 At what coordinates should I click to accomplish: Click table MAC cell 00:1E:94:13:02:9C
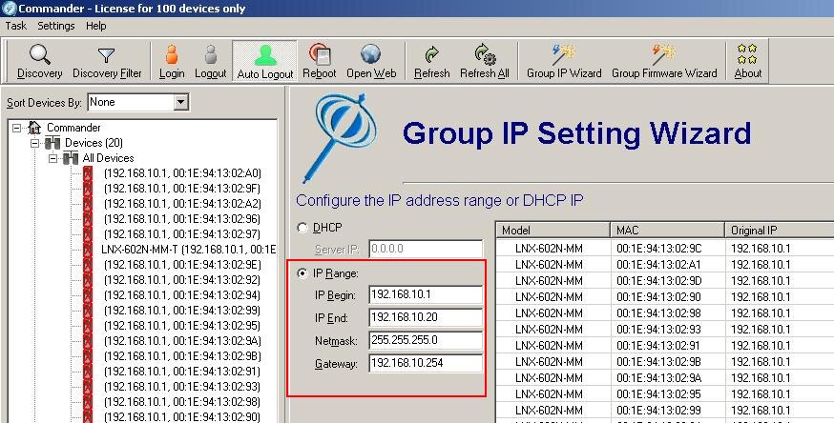click(x=659, y=249)
